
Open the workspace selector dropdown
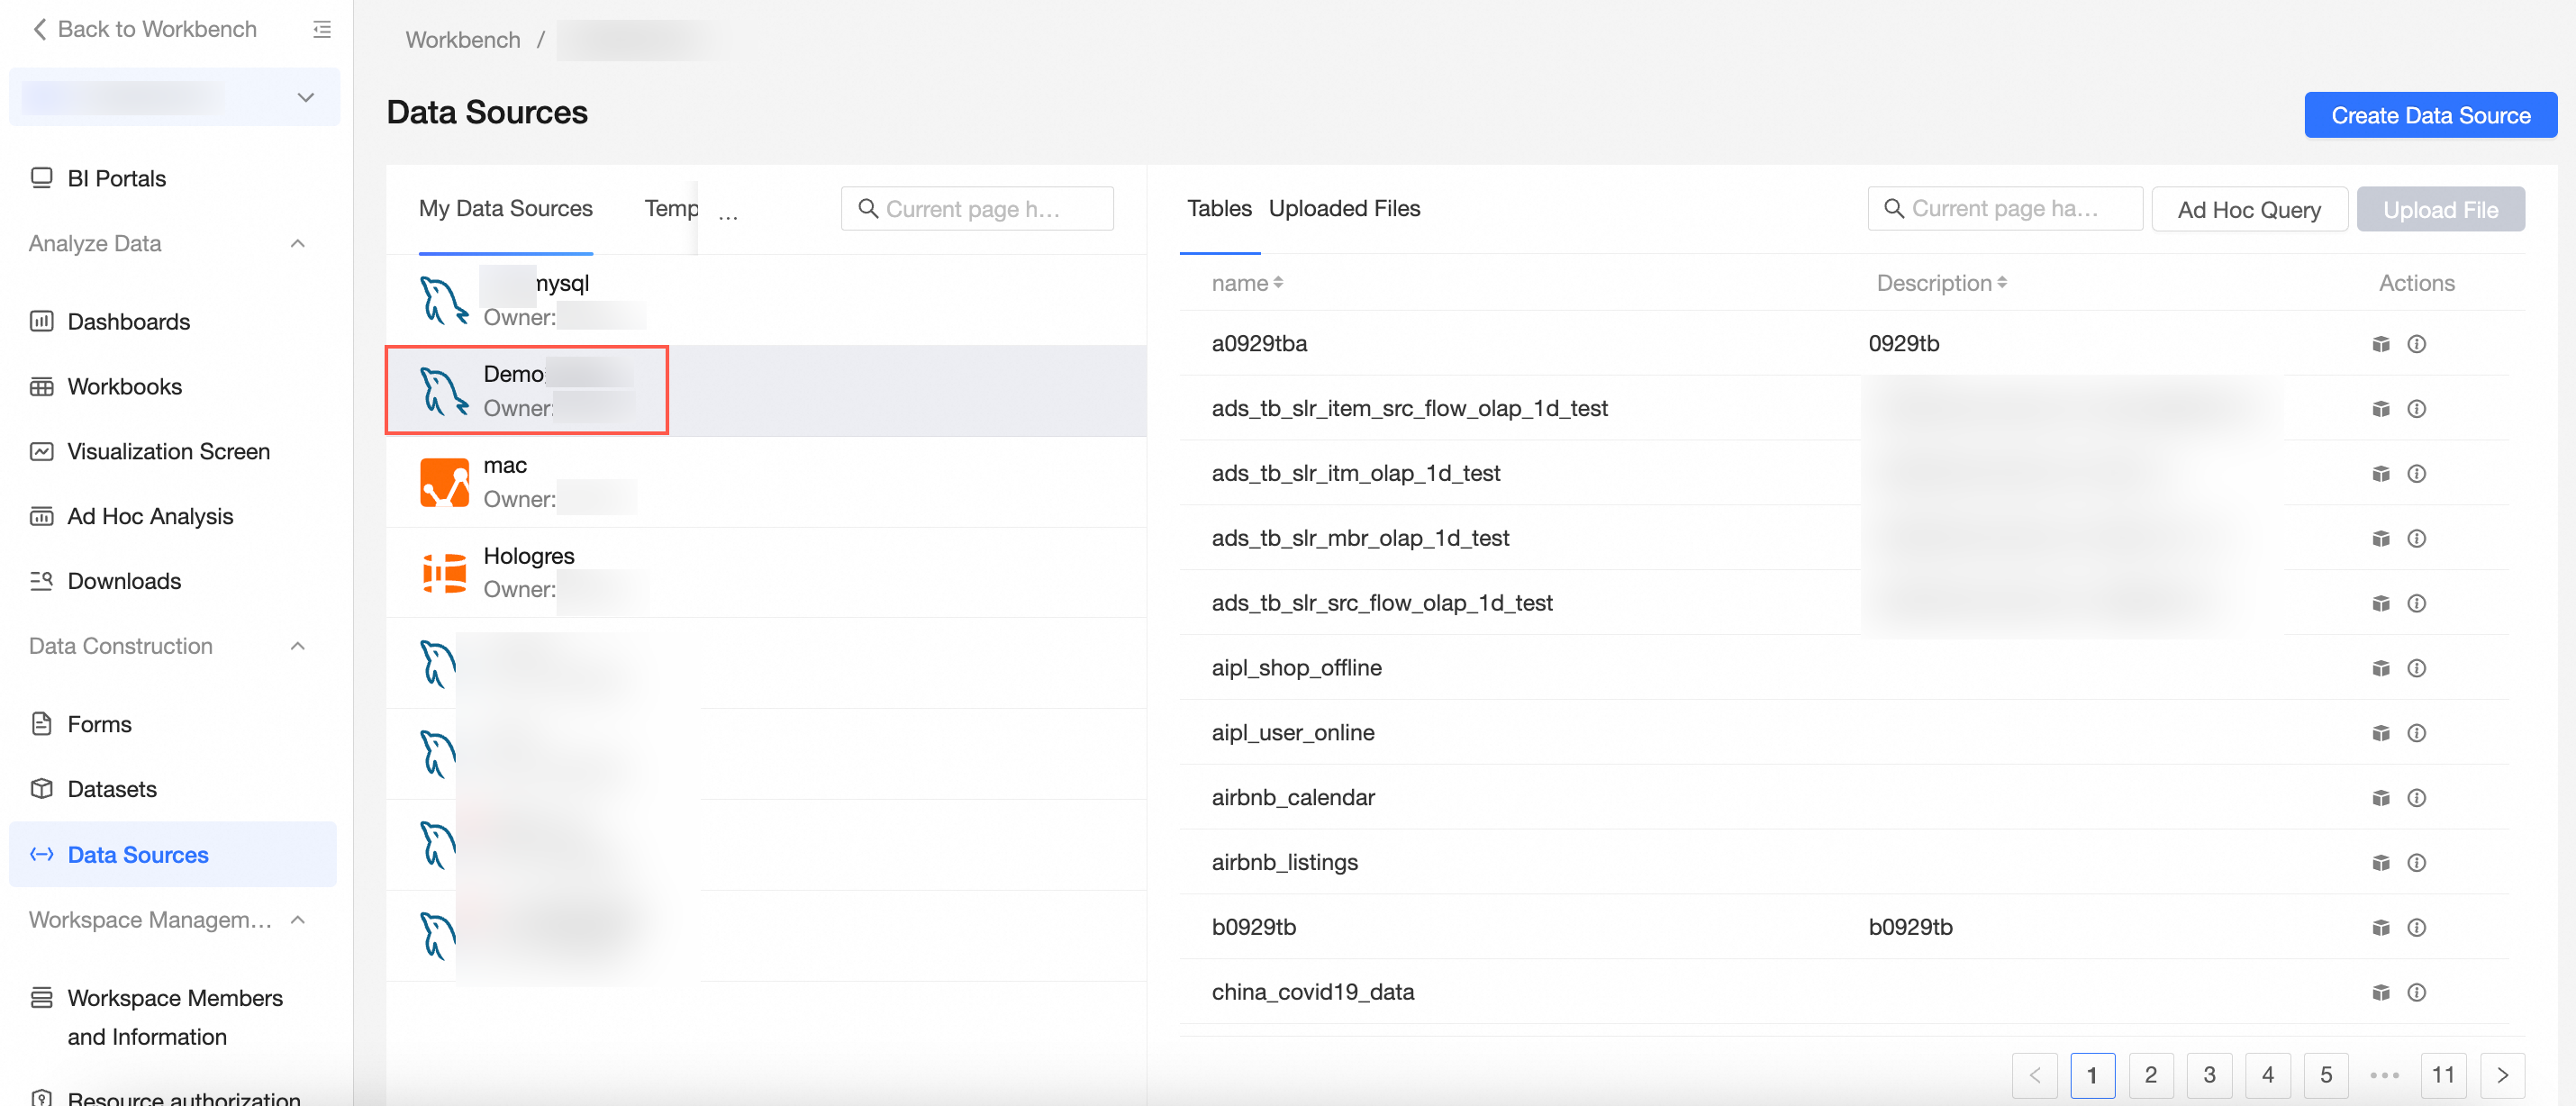tap(305, 98)
